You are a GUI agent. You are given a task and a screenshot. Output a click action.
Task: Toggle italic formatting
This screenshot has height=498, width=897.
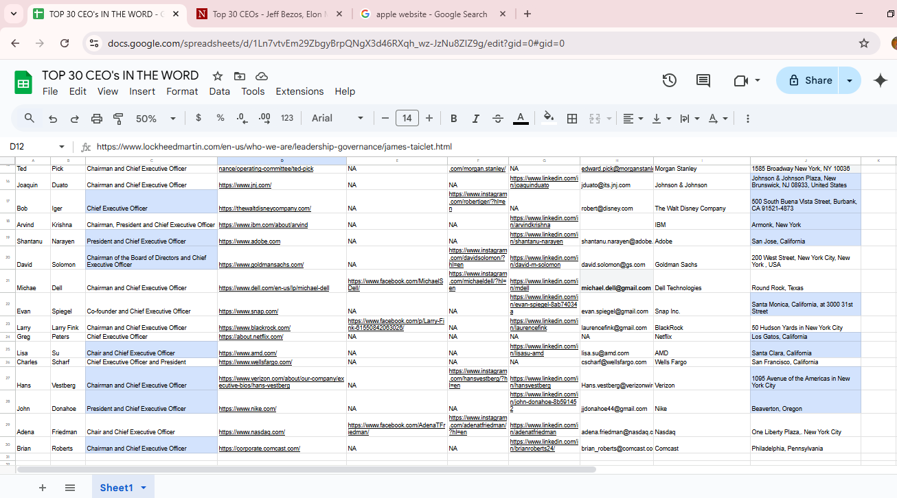476,118
